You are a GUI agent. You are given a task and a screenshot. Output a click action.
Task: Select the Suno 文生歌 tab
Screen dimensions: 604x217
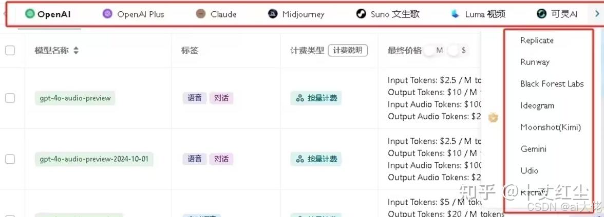click(387, 15)
